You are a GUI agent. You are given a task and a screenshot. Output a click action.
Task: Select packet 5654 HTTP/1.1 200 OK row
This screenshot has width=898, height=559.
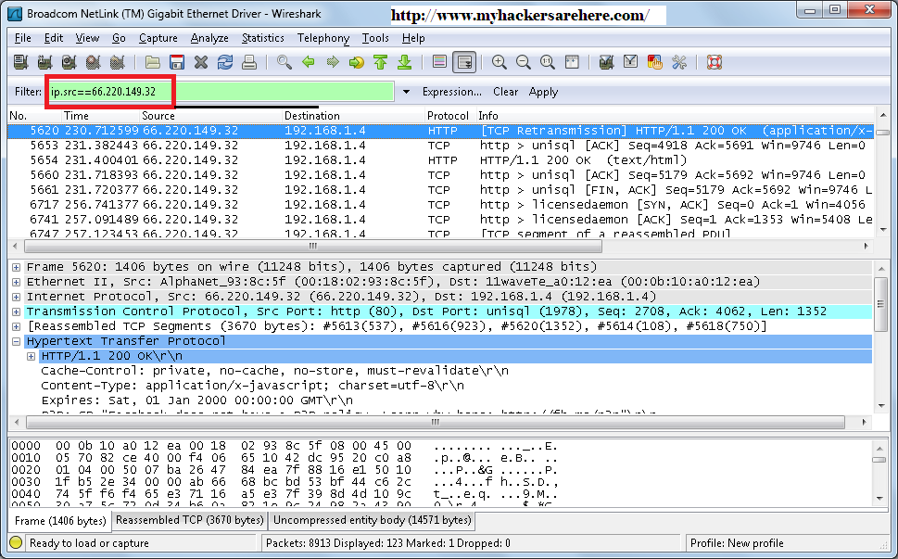tap(440, 160)
